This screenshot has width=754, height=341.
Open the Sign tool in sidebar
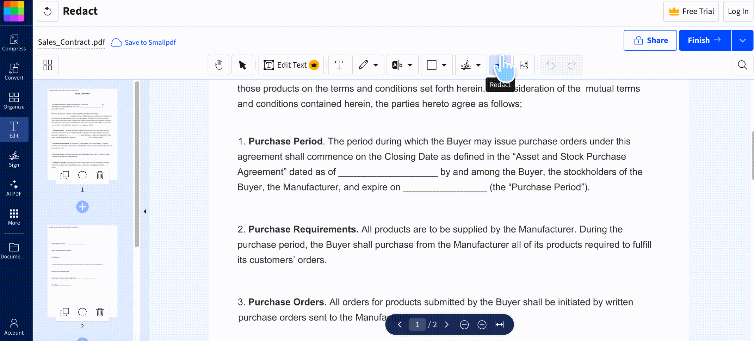(x=14, y=159)
